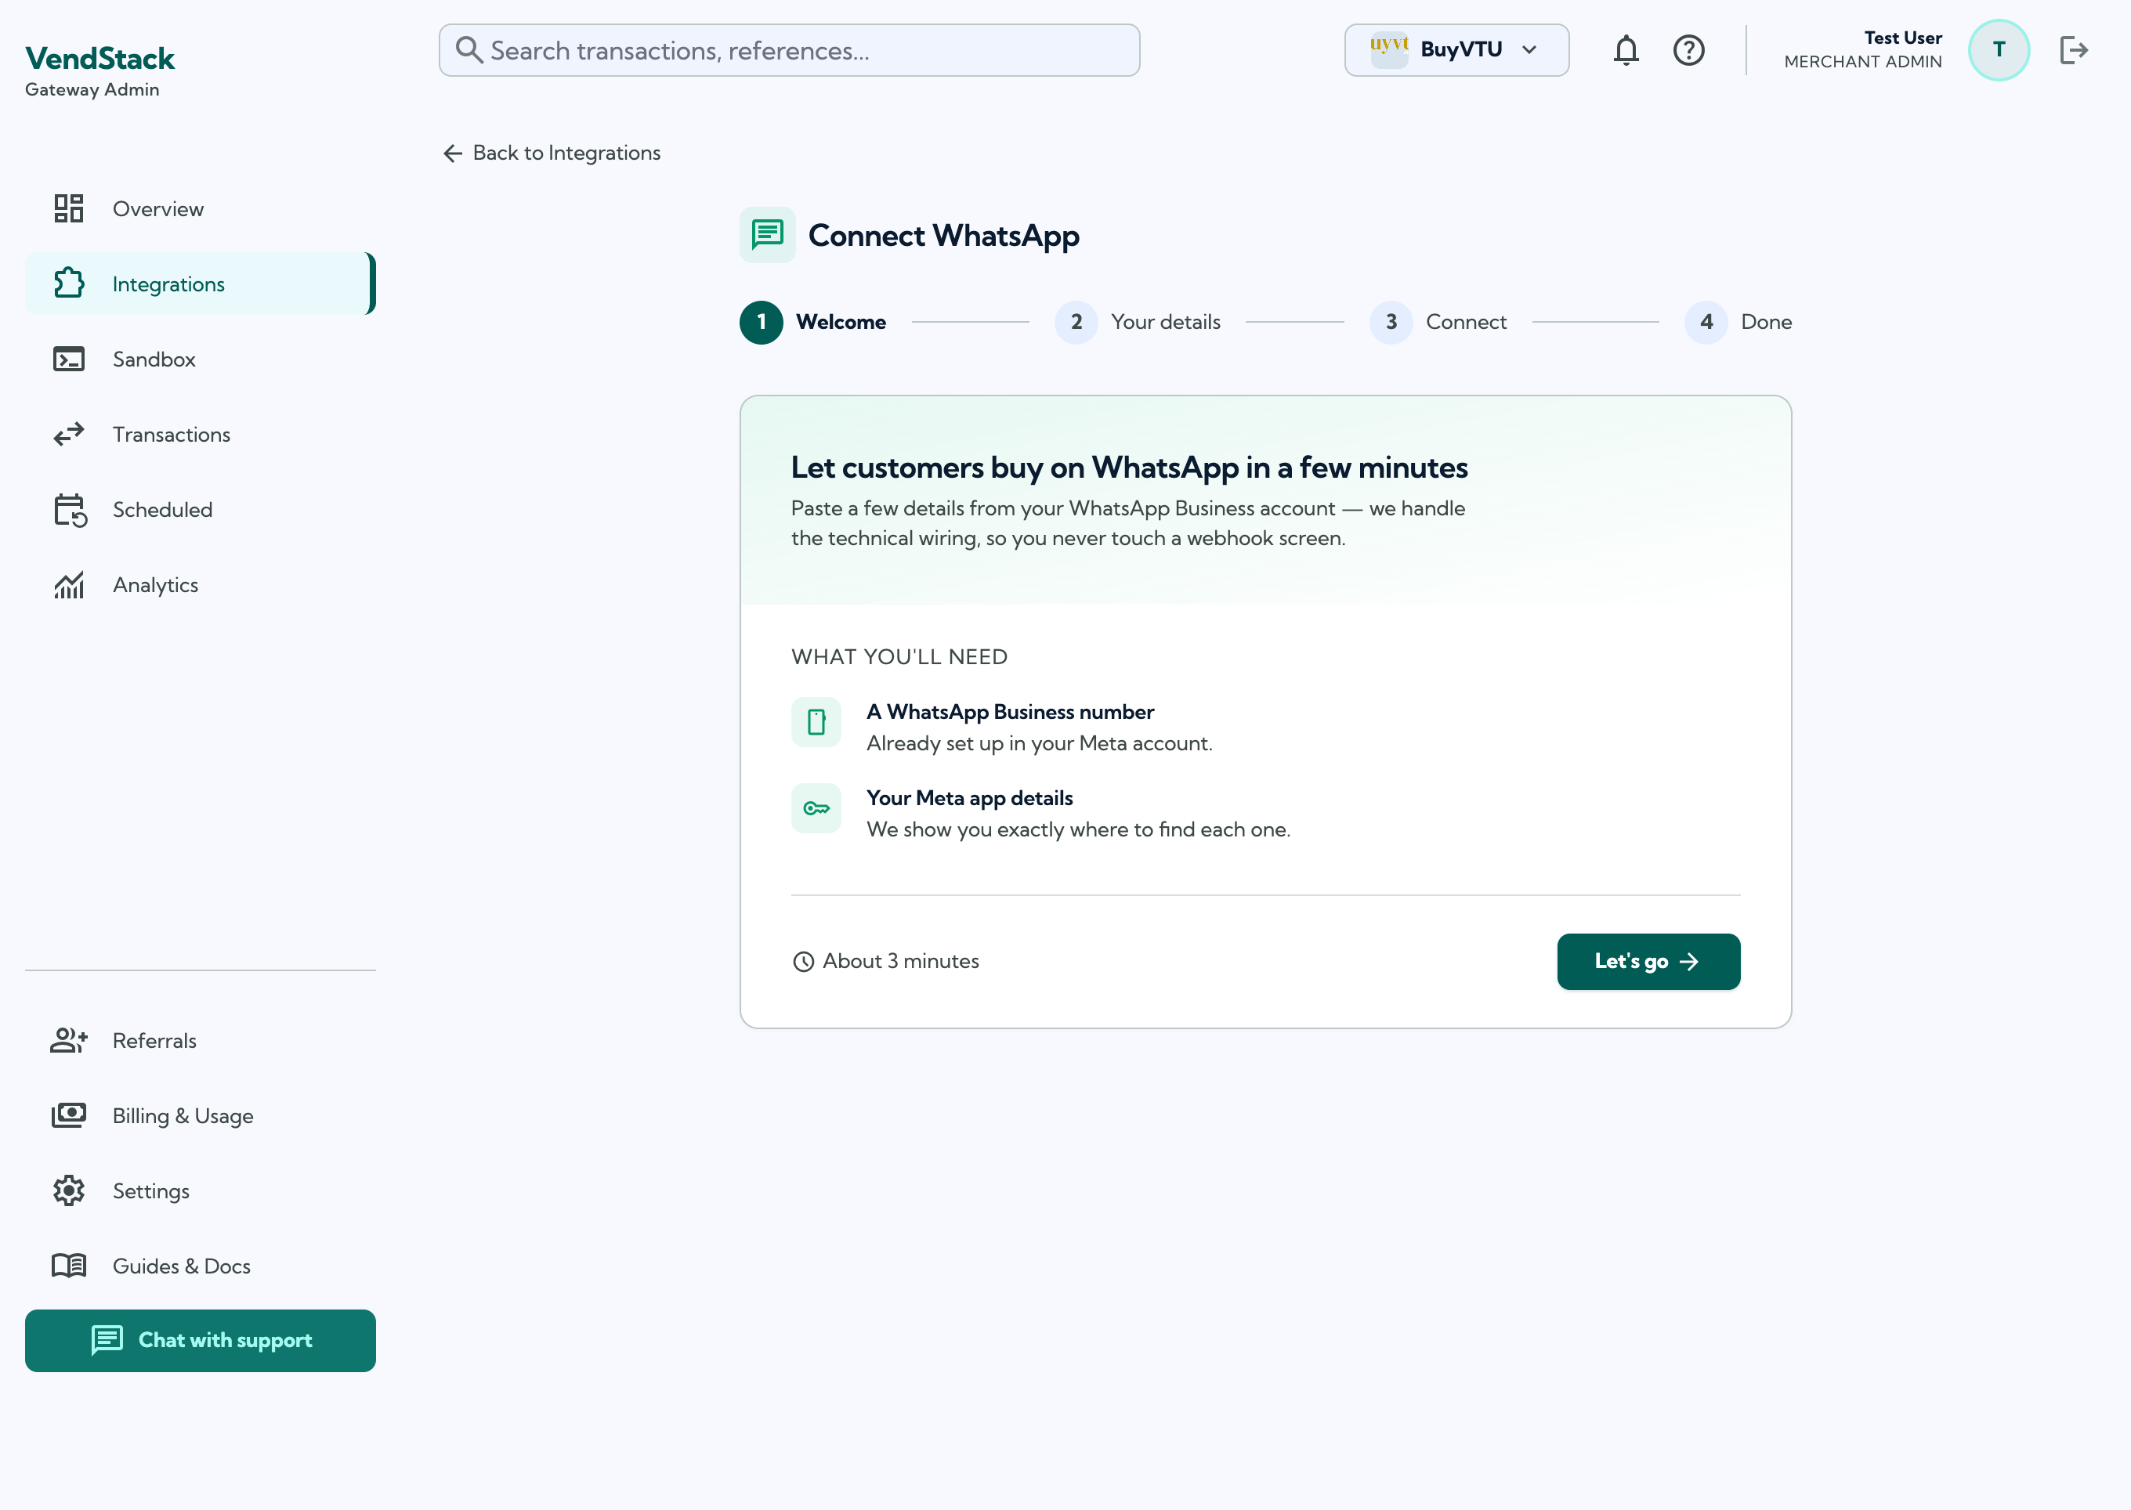The image size is (2131, 1510).
Task: Open Chat with support
Action: click(x=200, y=1340)
